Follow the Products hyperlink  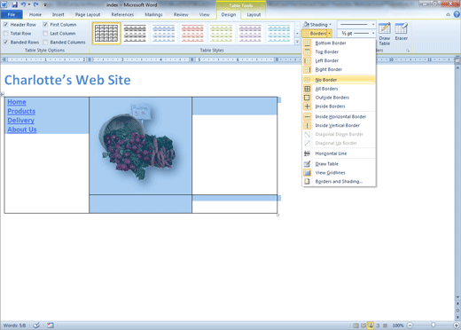(x=21, y=111)
